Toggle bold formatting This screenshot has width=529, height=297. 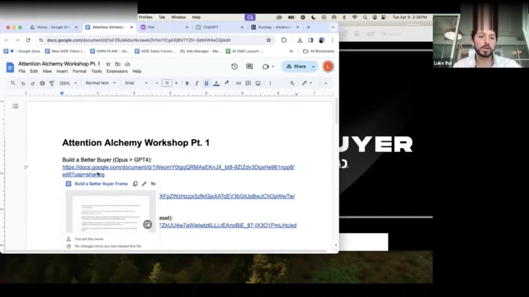(187, 83)
